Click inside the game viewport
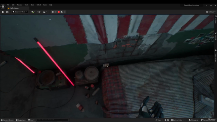Viewport: 217px width, 122px height. click(107, 66)
